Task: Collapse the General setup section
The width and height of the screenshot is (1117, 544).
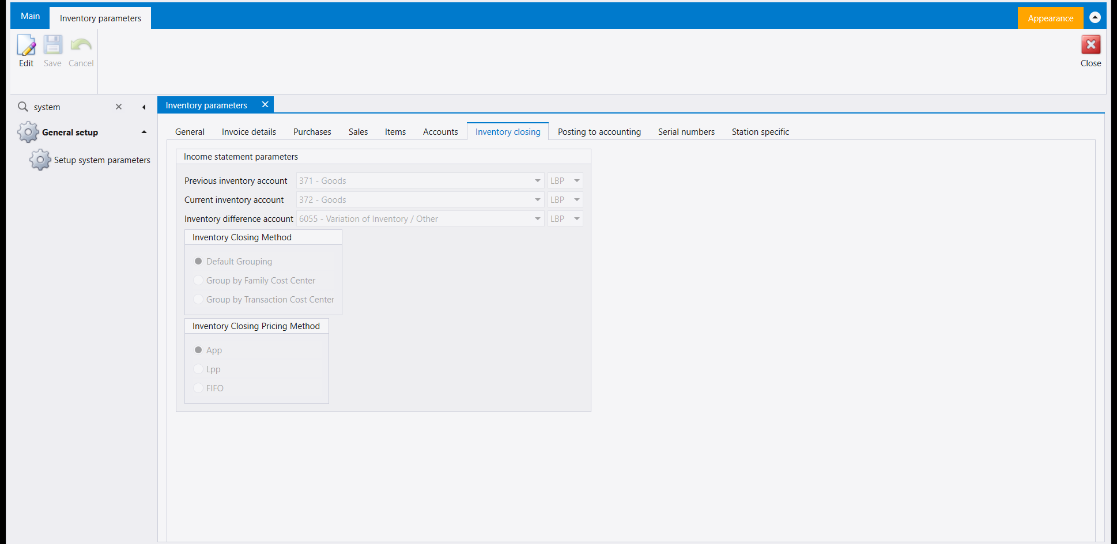Action: 144,132
